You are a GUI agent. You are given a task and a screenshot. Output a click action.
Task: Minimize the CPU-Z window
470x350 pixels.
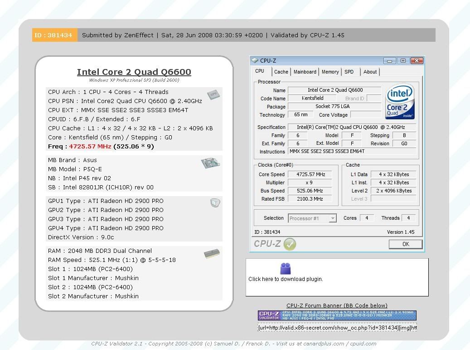coord(389,61)
